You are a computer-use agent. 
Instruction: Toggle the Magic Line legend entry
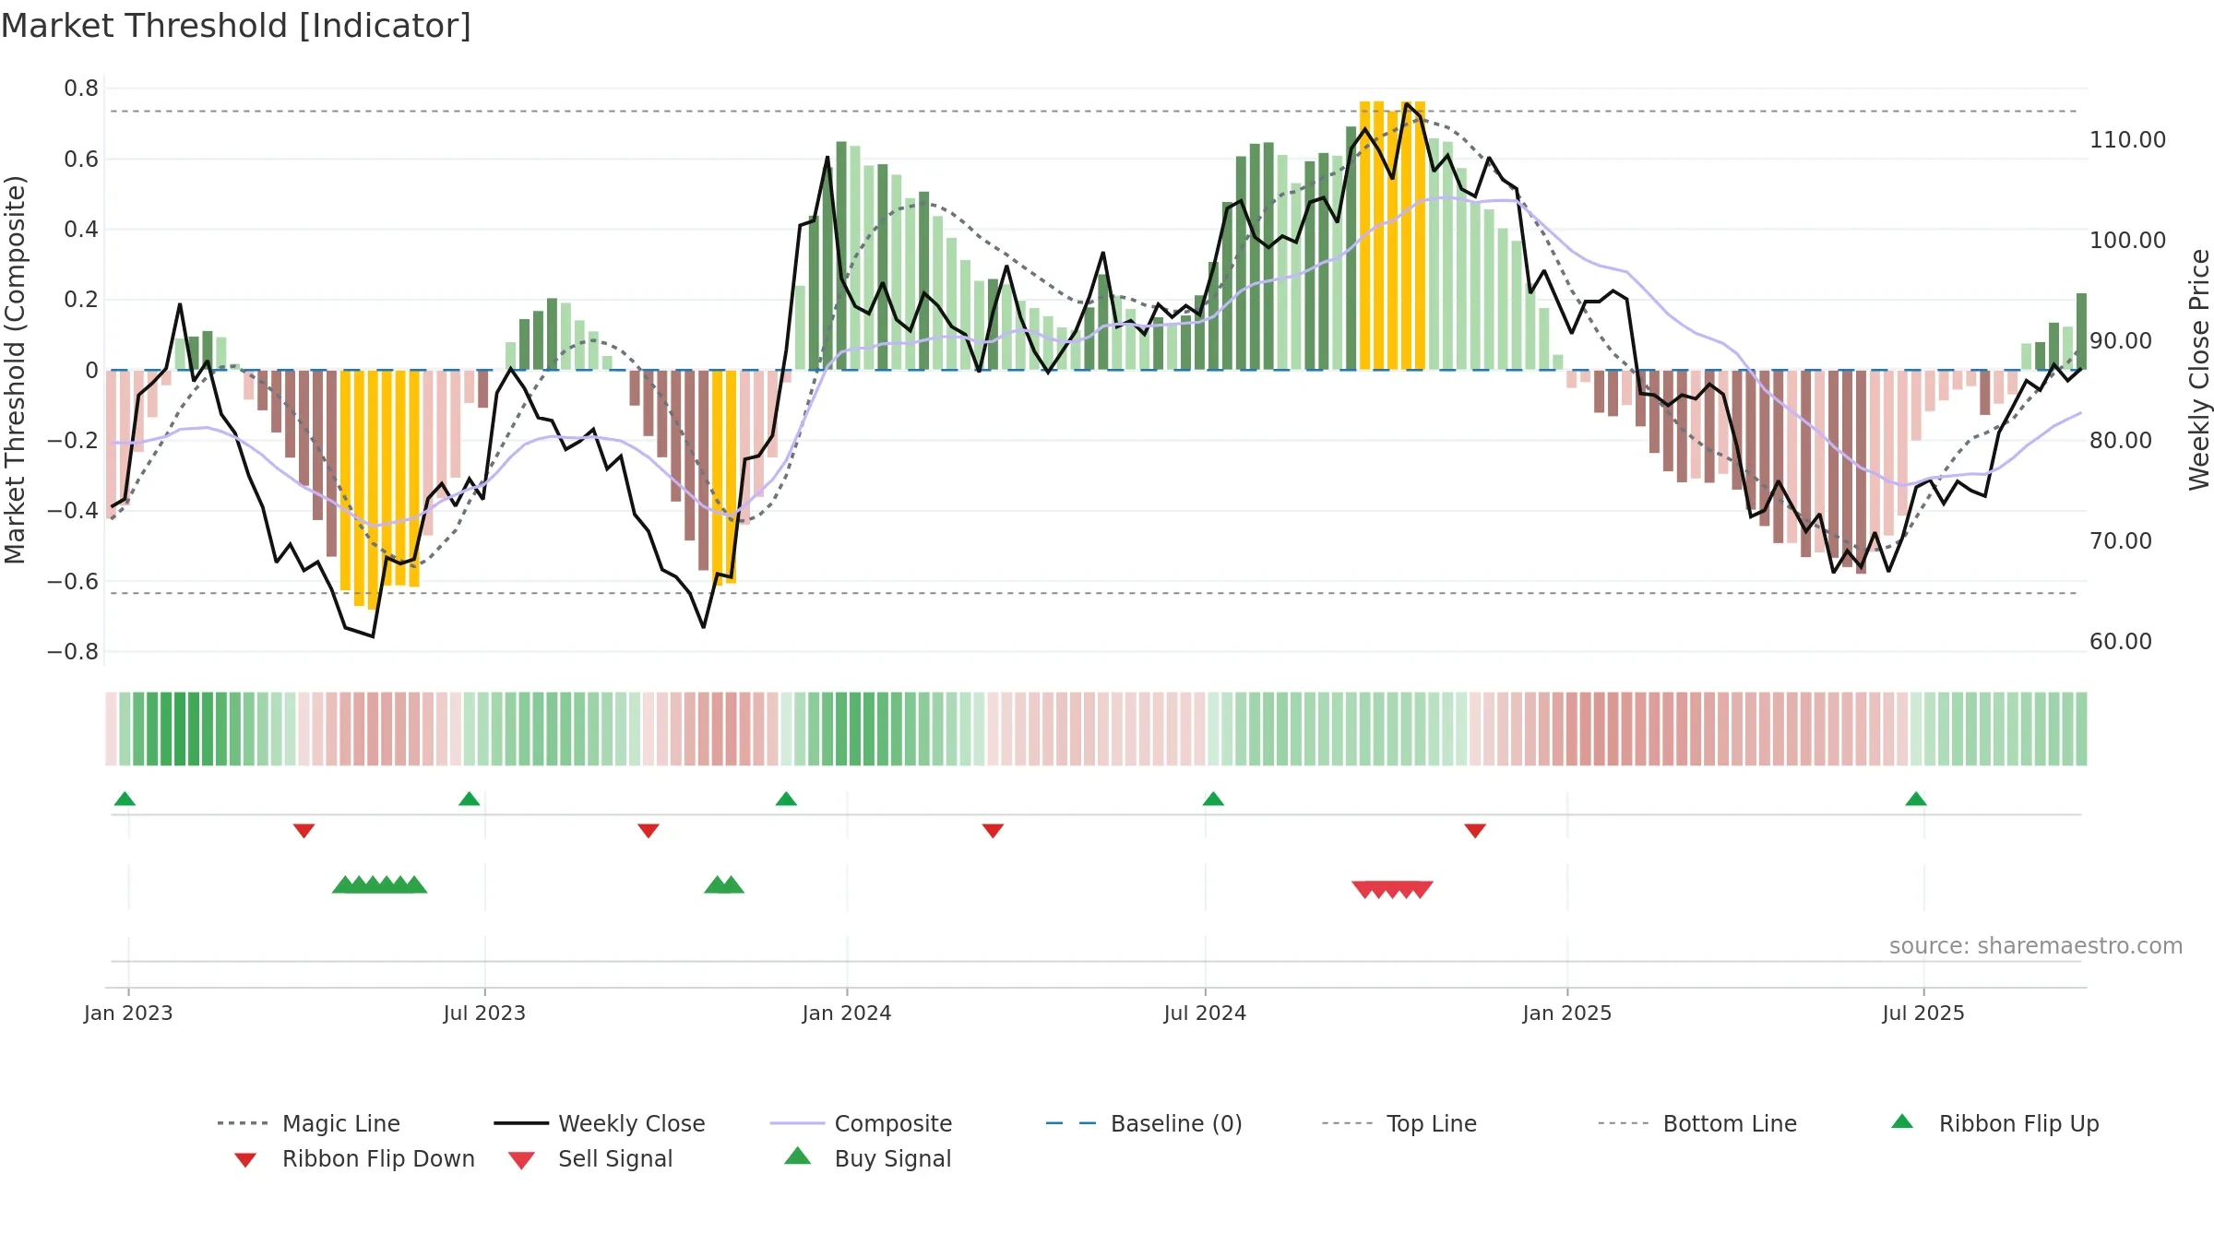pyautogui.click(x=309, y=1123)
